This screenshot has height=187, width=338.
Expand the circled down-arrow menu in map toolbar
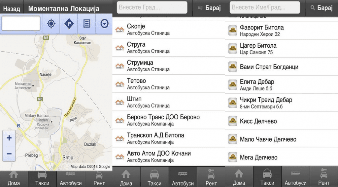pos(105,24)
